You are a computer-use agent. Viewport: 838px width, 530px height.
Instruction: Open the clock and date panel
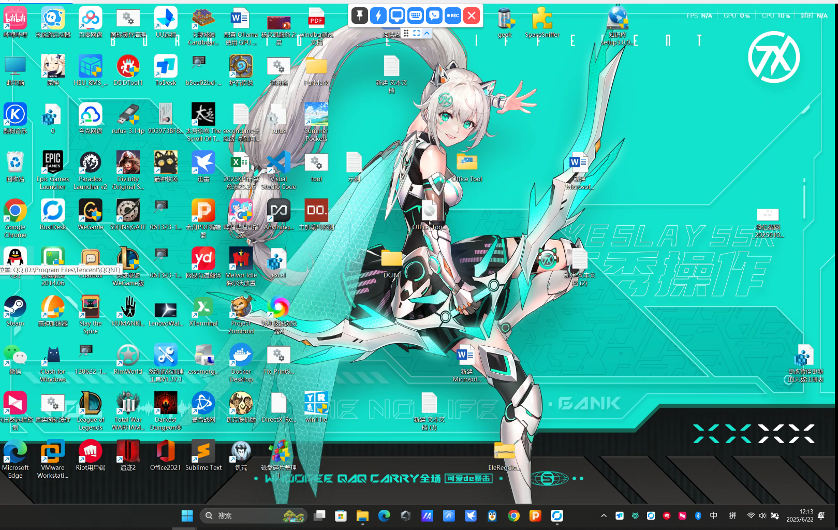click(800, 516)
